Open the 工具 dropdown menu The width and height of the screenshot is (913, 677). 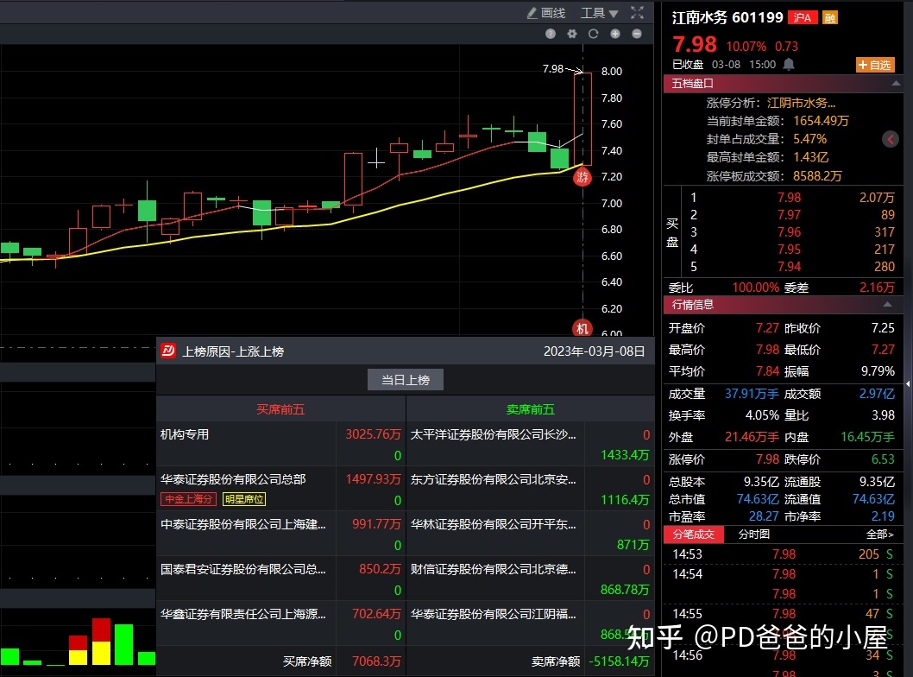599,13
